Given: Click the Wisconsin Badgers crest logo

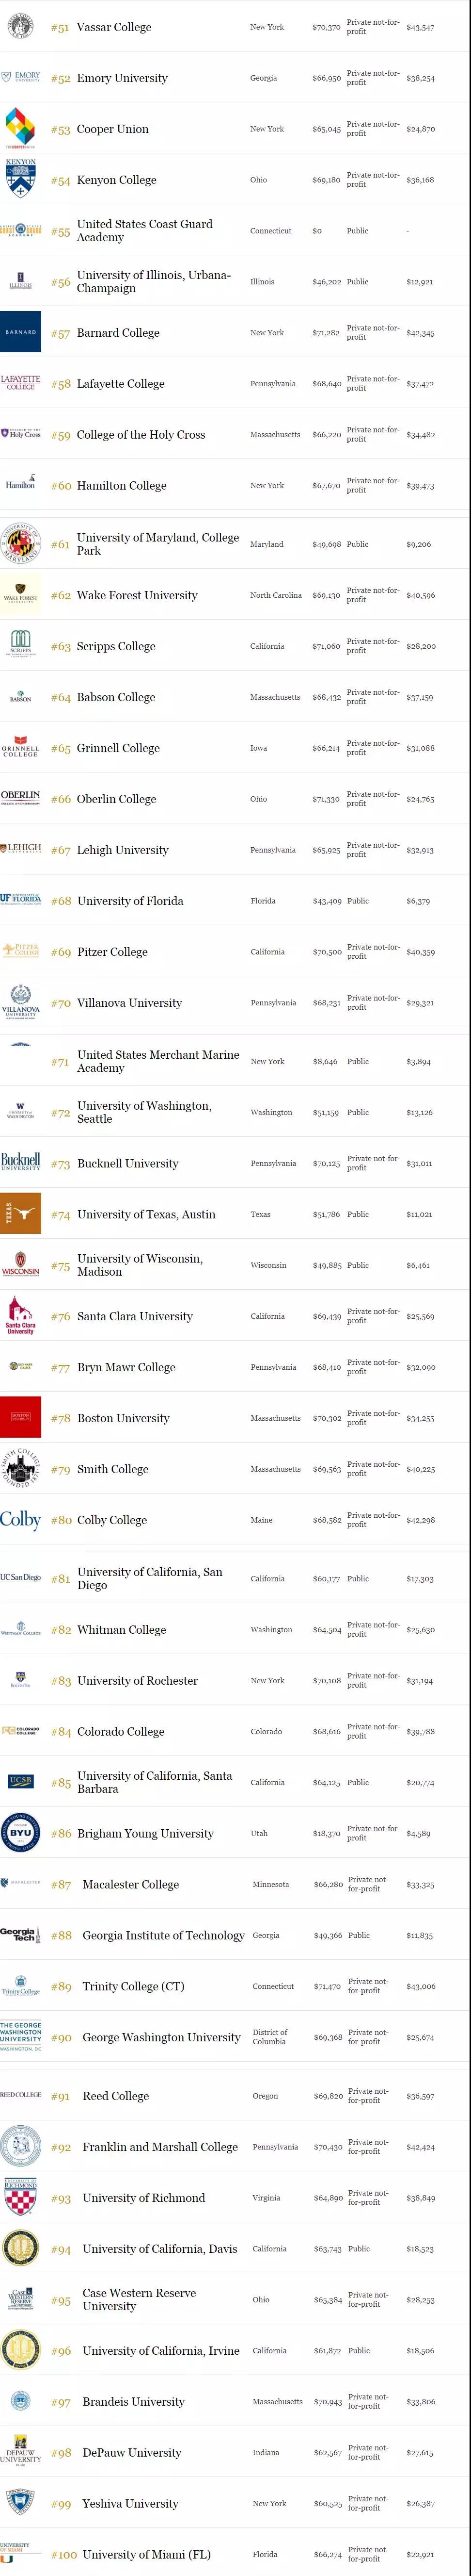Looking at the screenshot, I should 21,1265.
